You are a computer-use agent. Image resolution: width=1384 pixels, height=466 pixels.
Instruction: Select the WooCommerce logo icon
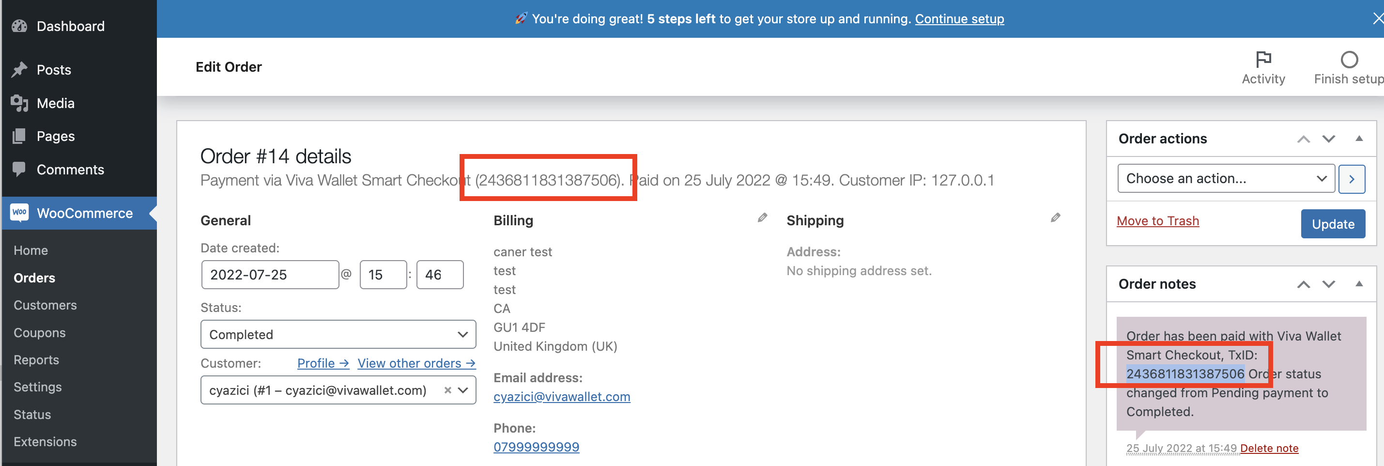19,212
